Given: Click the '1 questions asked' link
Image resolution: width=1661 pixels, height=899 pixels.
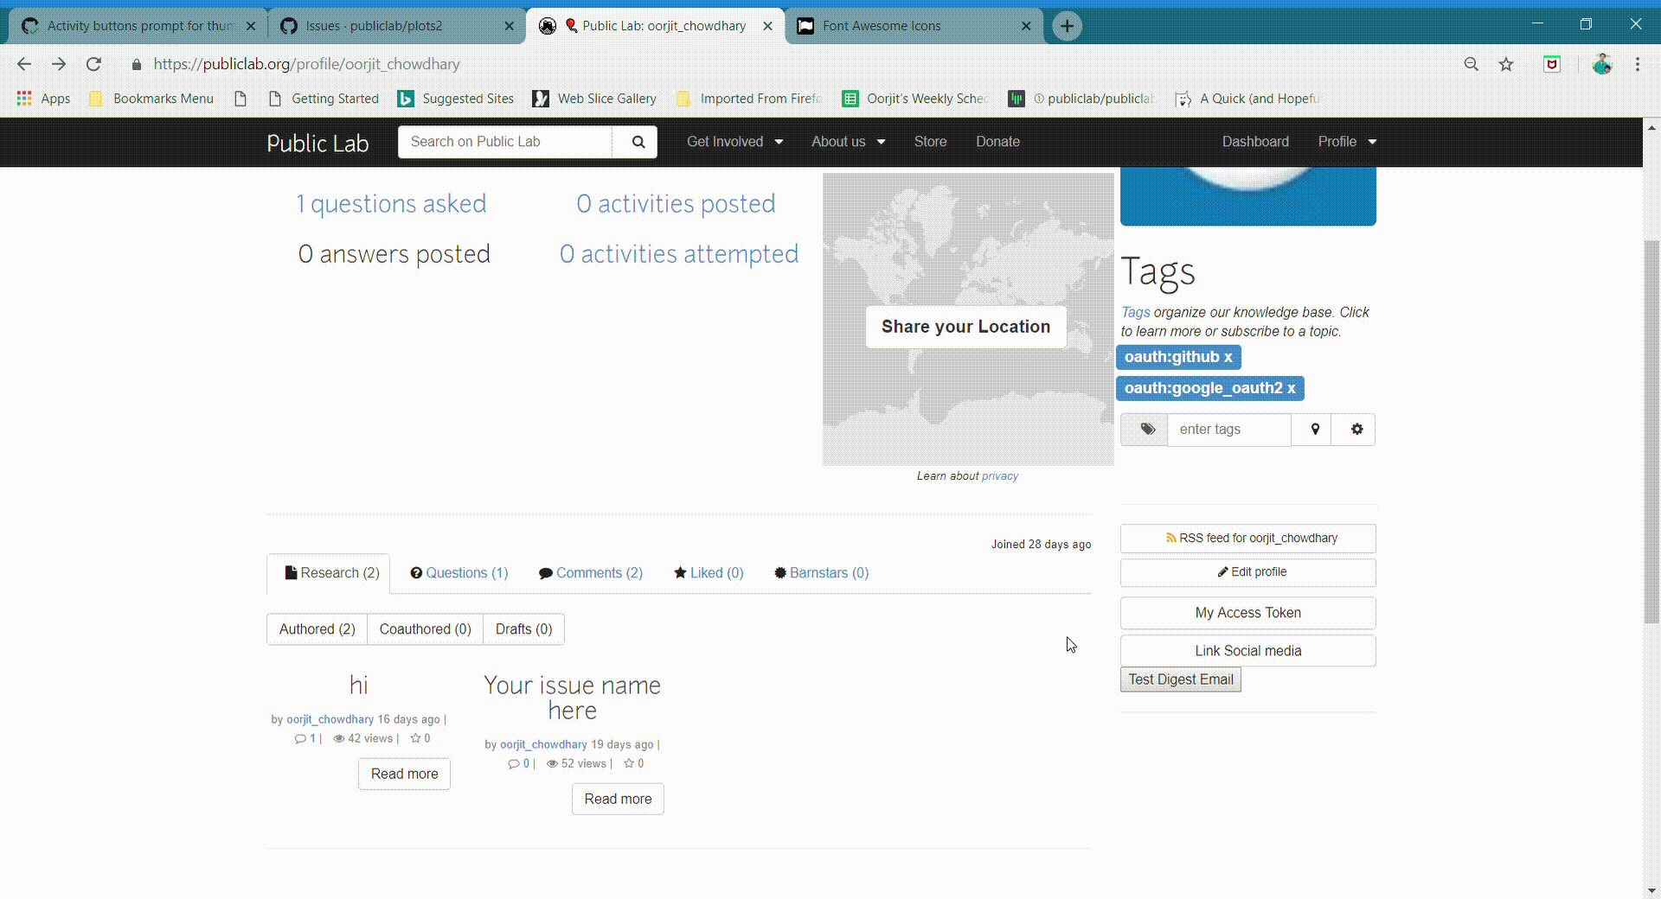Looking at the screenshot, I should tap(391, 204).
